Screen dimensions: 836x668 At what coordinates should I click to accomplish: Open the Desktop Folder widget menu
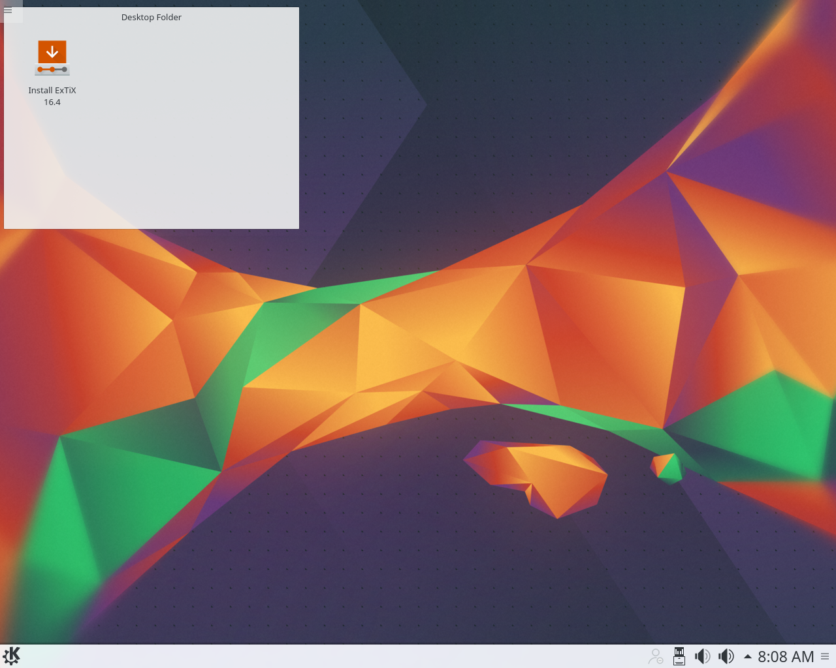(8, 10)
